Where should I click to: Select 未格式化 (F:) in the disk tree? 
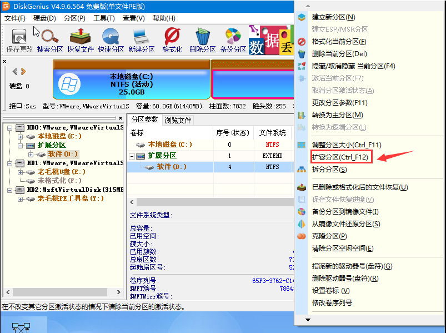click(59, 181)
